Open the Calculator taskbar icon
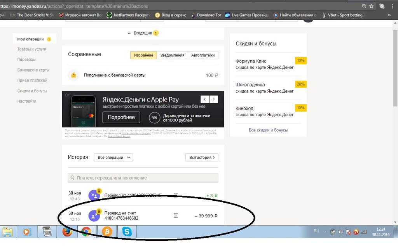 tap(47, 231)
